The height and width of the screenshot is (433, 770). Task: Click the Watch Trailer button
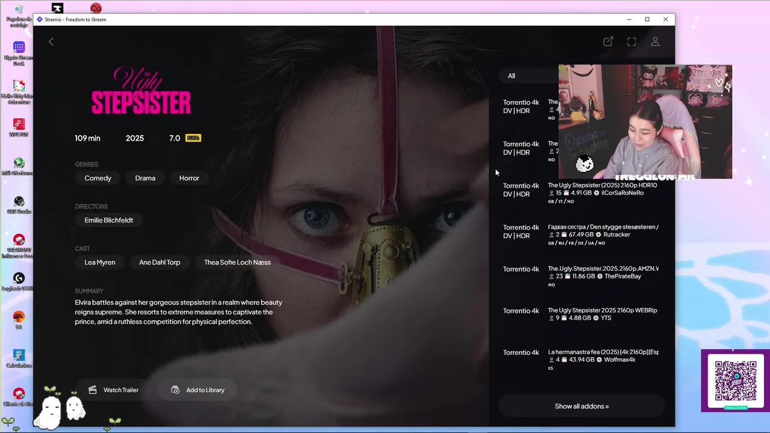point(114,390)
